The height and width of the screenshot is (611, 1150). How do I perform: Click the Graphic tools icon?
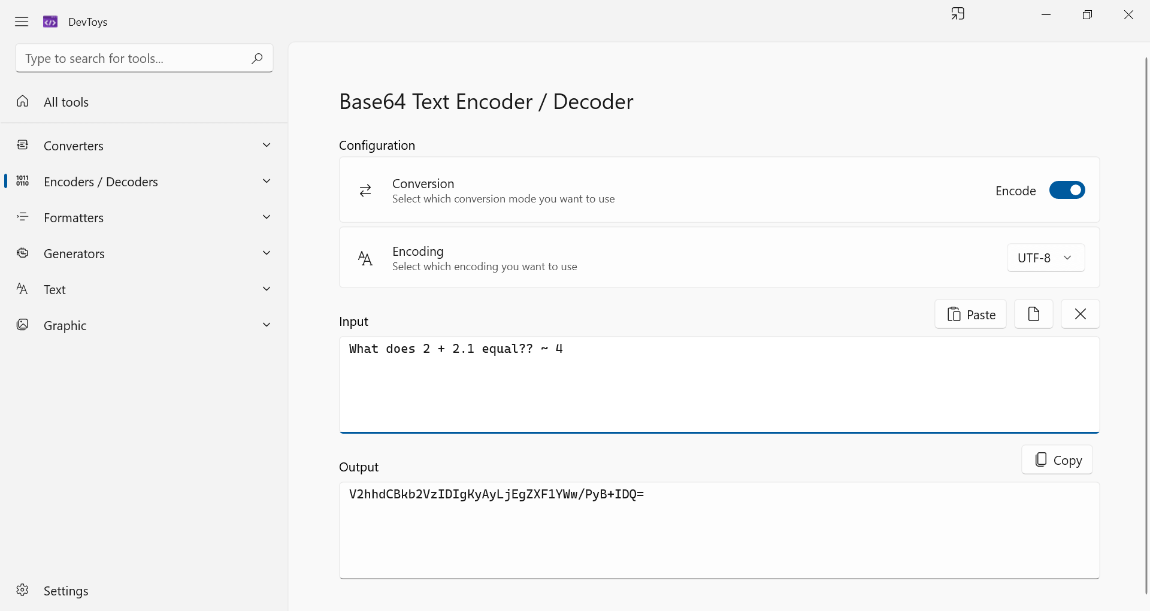pos(22,325)
